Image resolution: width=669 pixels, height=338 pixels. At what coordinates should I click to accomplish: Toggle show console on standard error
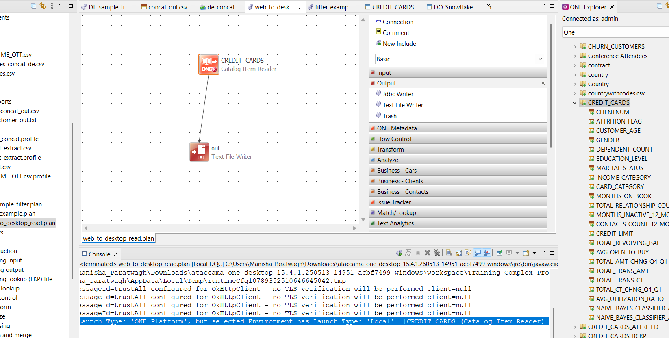487,253
